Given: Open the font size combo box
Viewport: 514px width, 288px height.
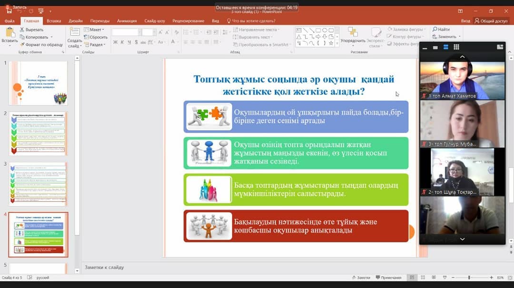Looking at the screenshot, I should coord(148,32).
